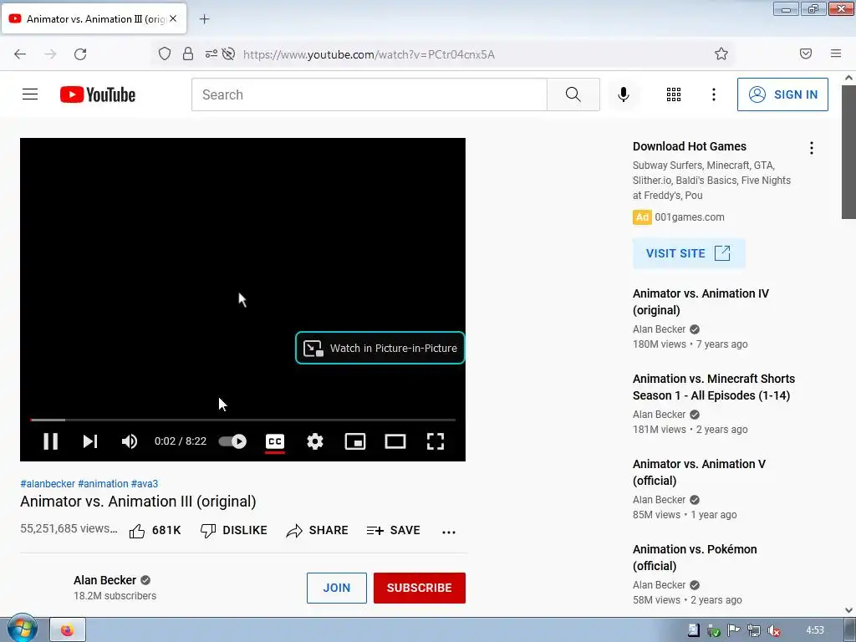Click the search magnifier button

point(573,94)
